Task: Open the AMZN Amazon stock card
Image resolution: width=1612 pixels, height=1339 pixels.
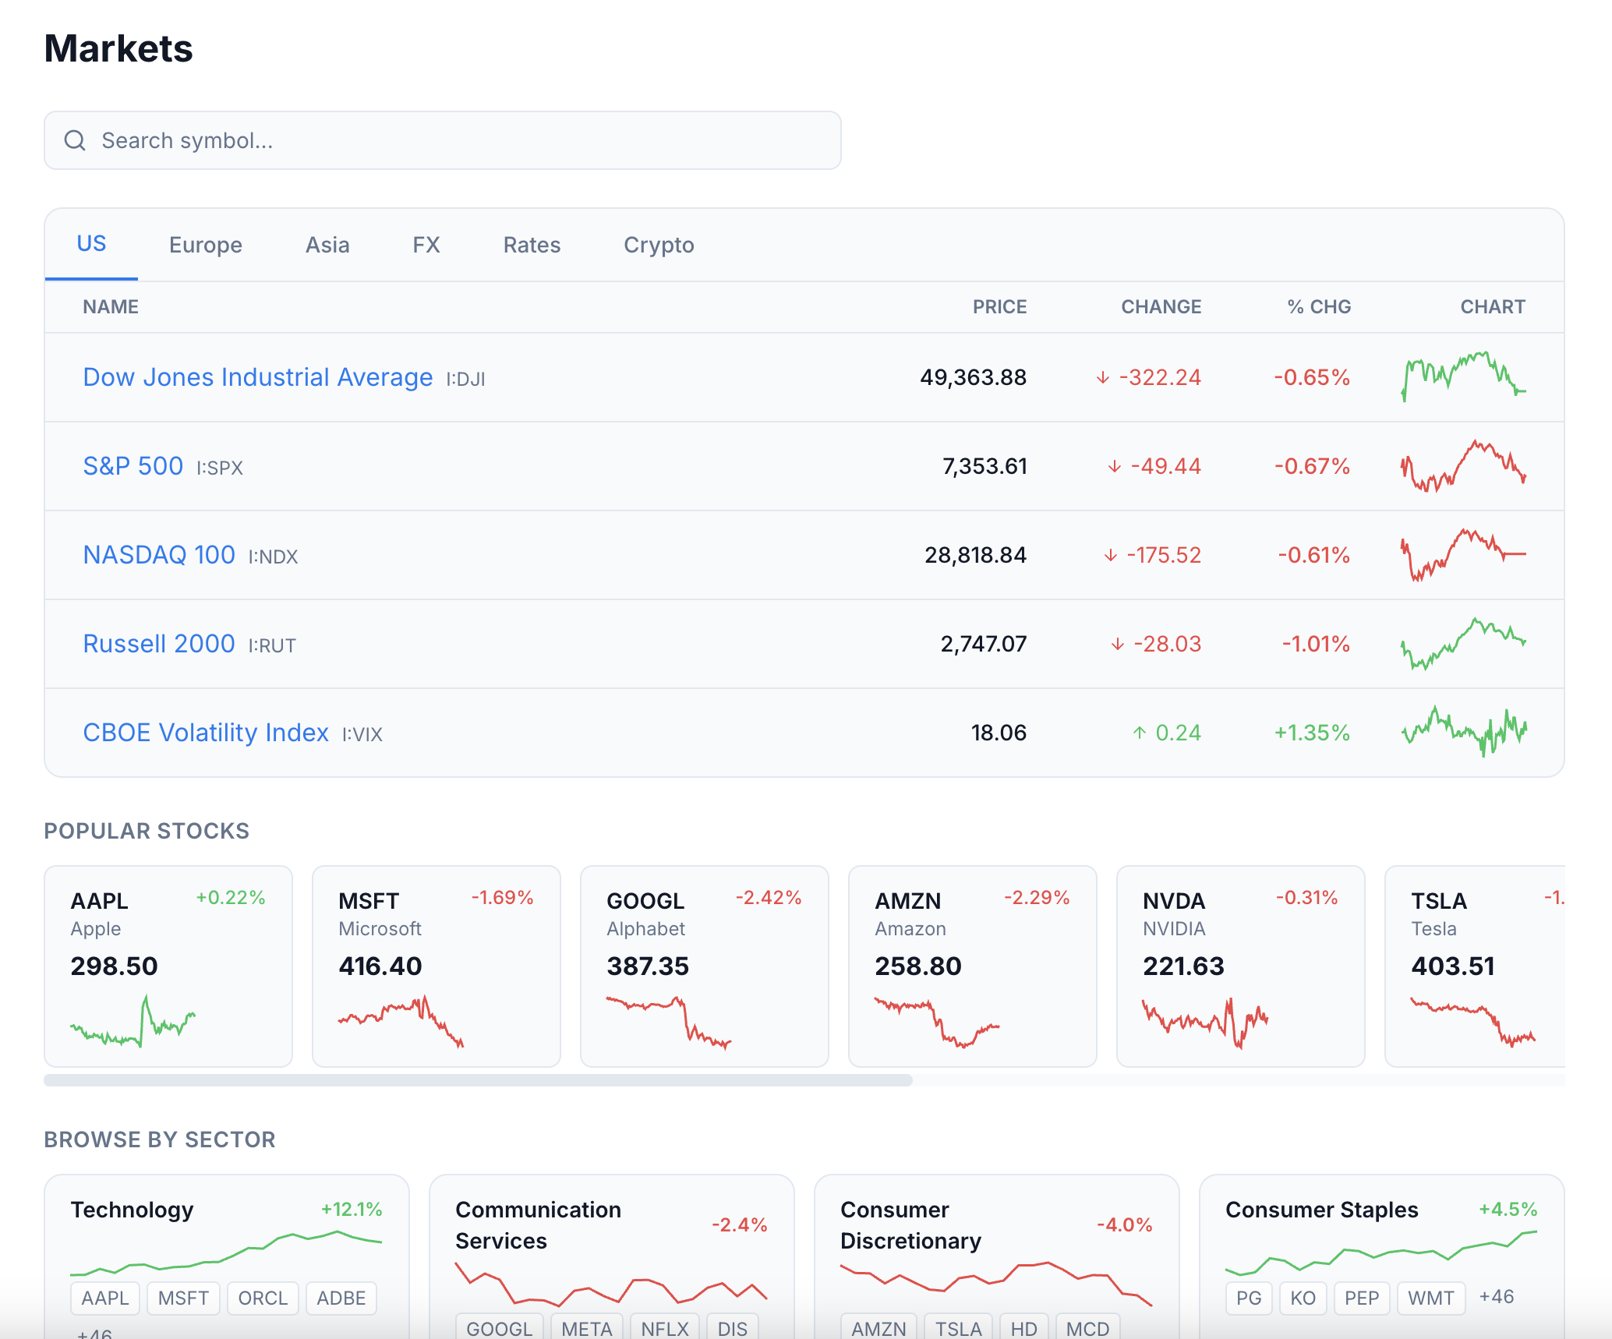Action: [x=973, y=966]
